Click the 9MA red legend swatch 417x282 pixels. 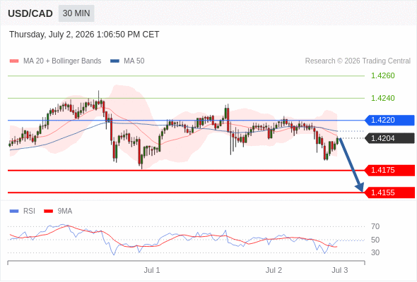coord(48,211)
